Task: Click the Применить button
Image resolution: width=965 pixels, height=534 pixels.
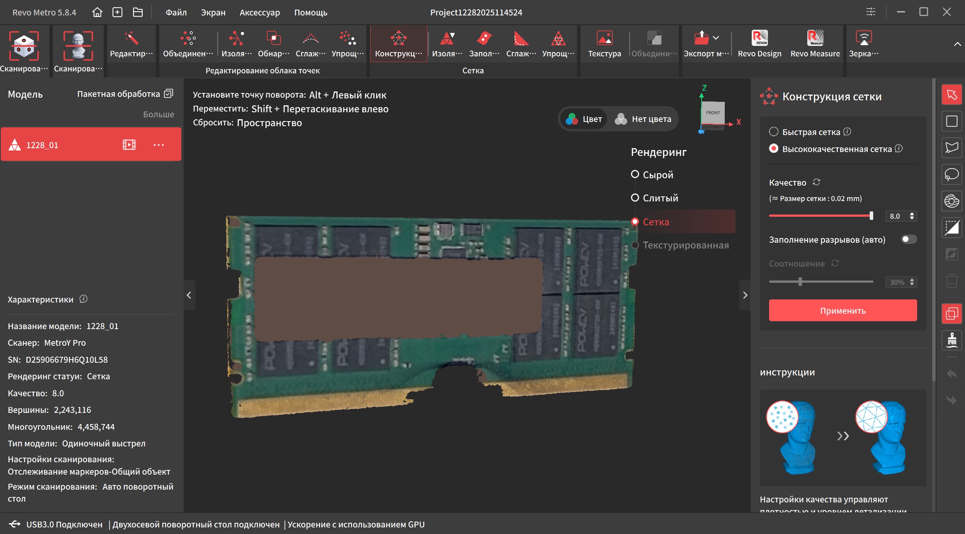Action: point(842,311)
